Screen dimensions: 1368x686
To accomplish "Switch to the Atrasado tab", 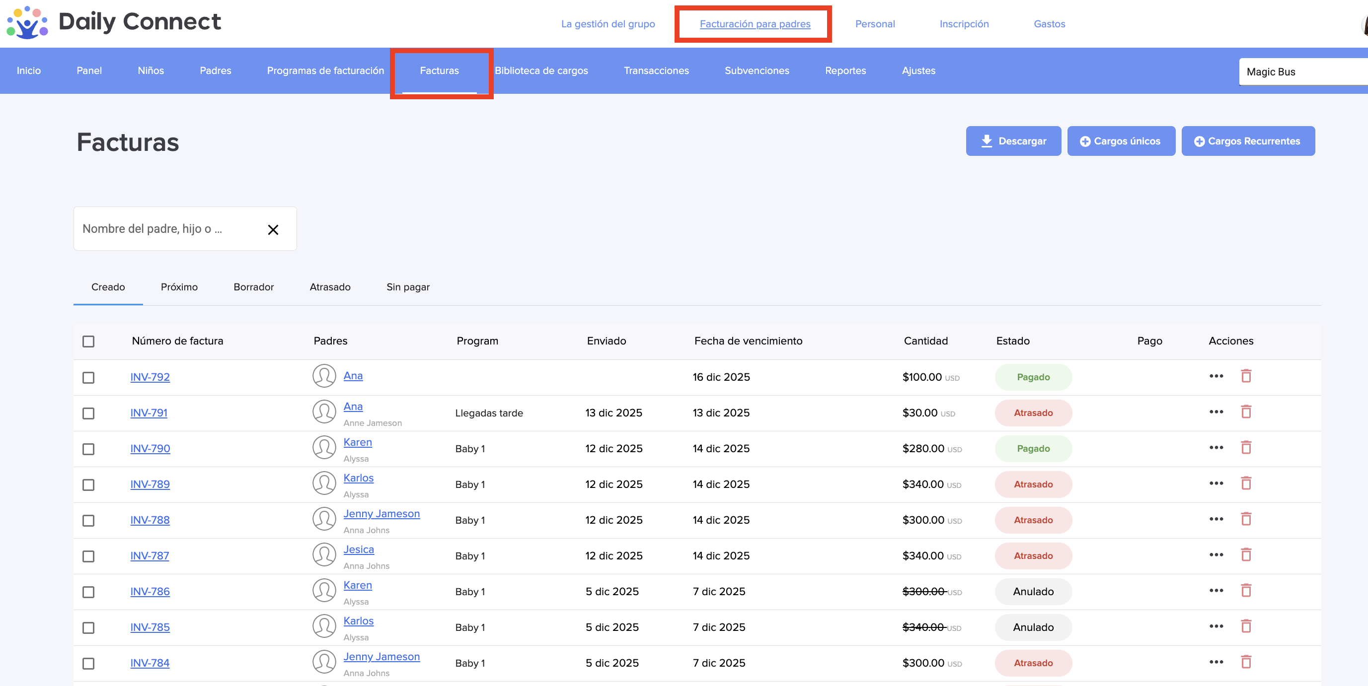I will tap(330, 287).
